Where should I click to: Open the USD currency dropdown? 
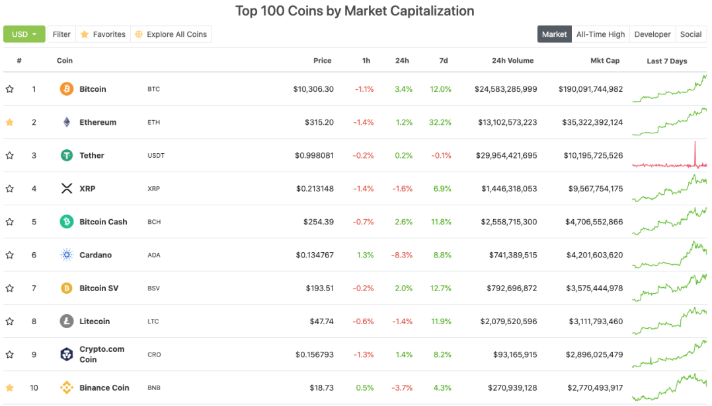tap(24, 34)
